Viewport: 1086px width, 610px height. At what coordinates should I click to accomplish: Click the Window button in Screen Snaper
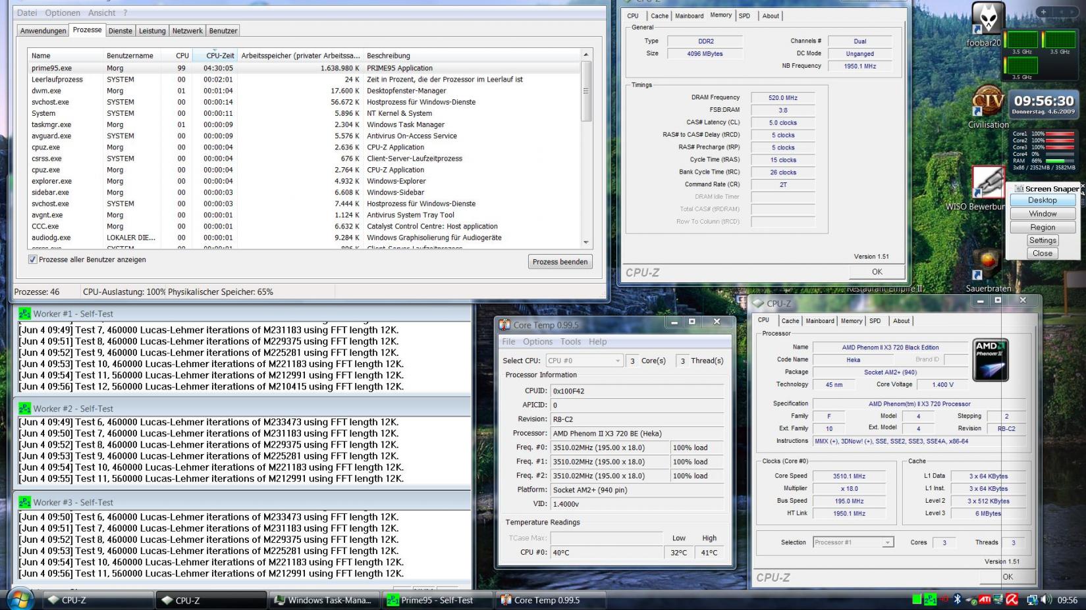[x=1043, y=214]
